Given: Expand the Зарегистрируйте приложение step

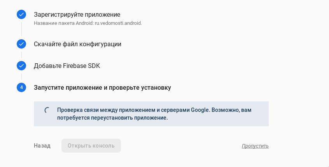Looking at the screenshot, I should click(x=77, y=15).
